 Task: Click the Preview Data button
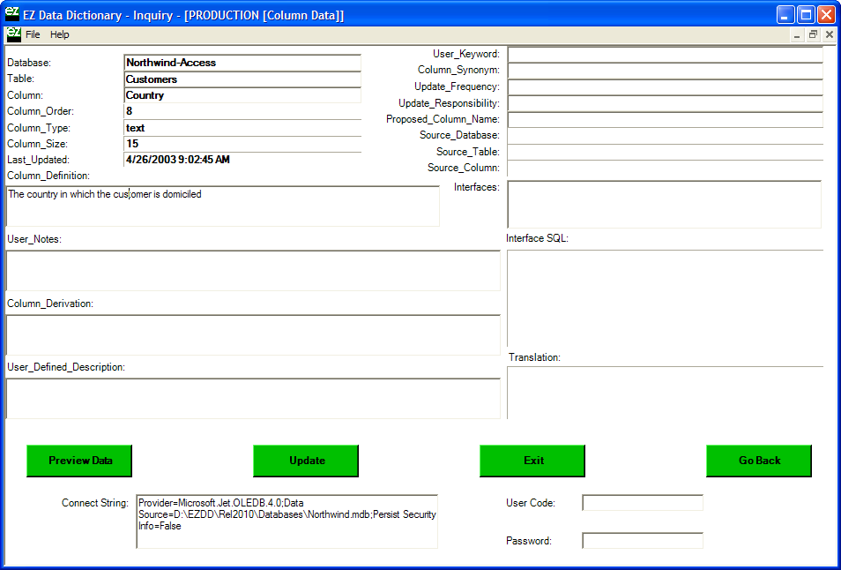pos(80,461)
